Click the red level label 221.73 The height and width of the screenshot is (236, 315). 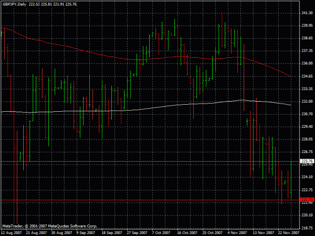pyautogui.click(x=307, y=200)
